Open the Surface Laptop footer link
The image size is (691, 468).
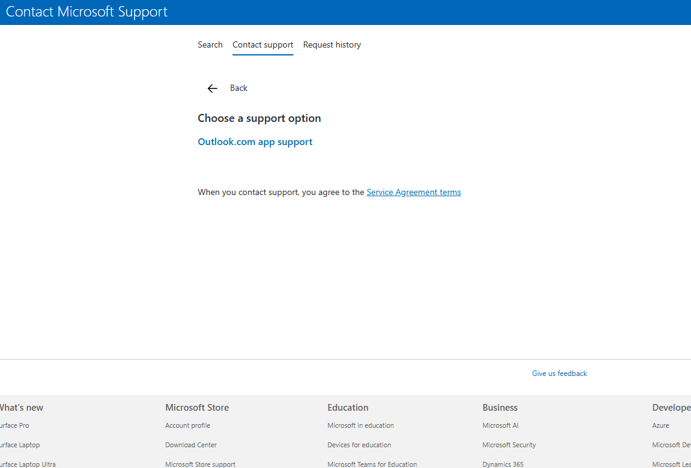click(20, 445)
